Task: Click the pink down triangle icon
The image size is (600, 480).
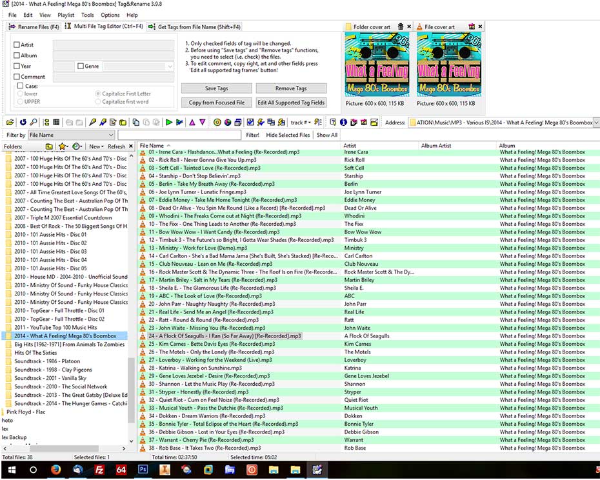Action: coord(203,122)
